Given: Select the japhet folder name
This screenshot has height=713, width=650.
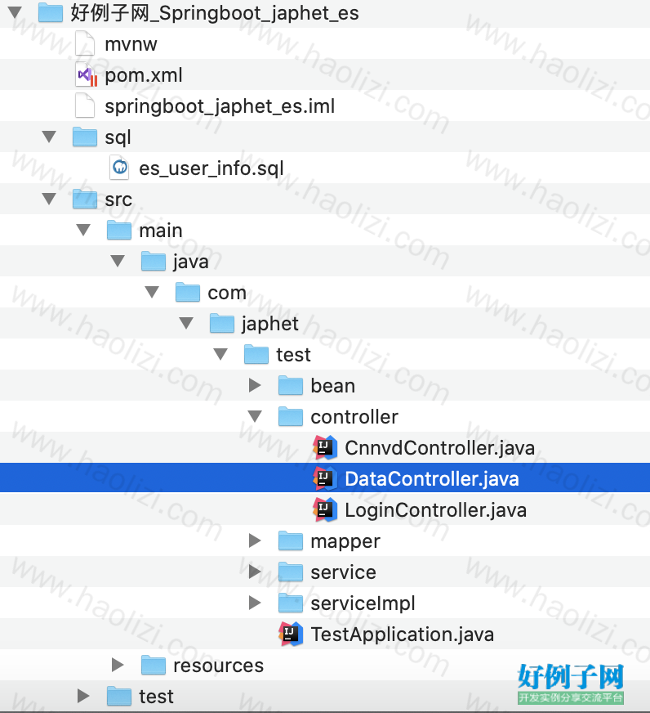Looking at the screenshot, I should pyautogui.click(x=269, y=324).
